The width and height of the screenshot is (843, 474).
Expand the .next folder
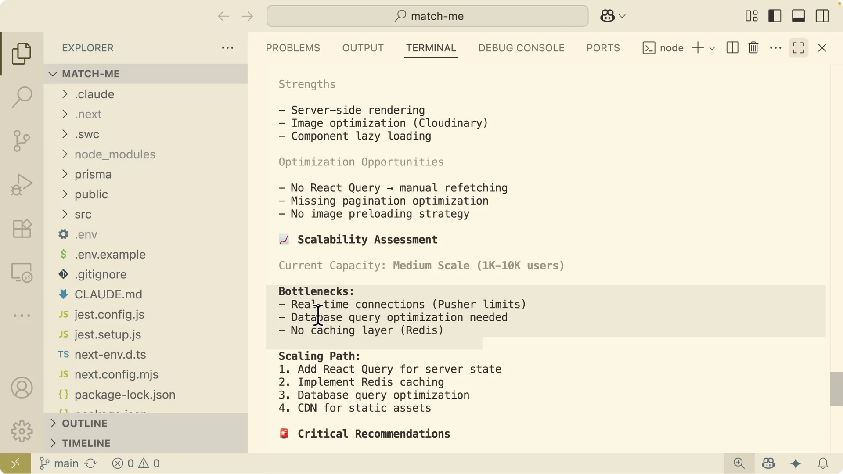(x=146, y=114)
